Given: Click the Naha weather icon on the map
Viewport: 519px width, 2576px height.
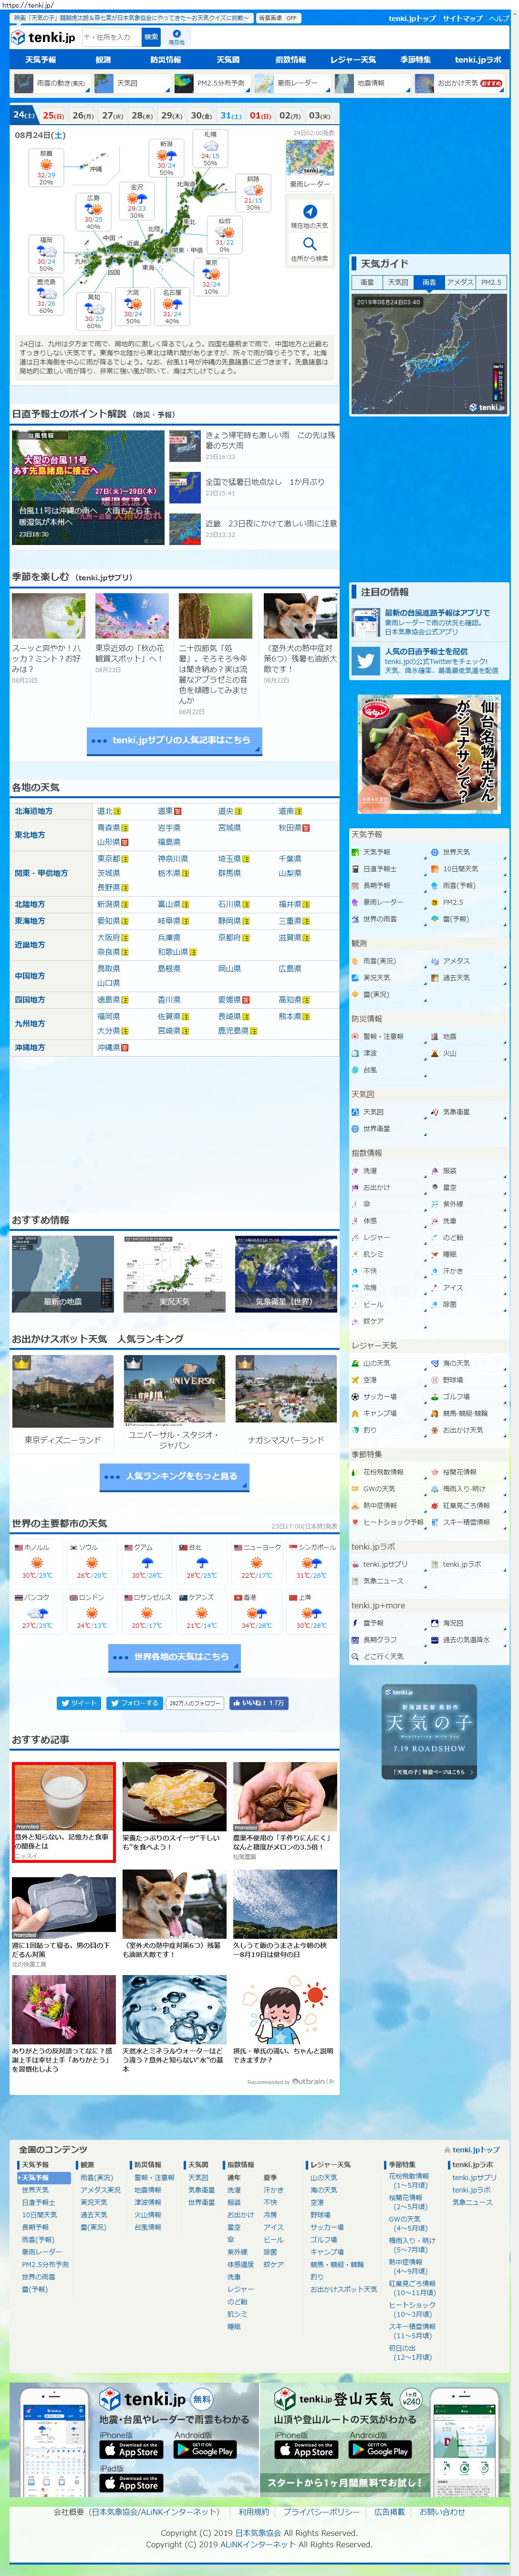Looking at the screenshot, I should point(46,165).
